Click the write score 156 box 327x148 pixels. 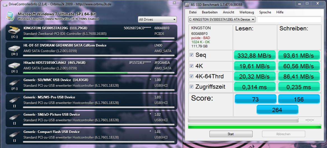[299, 99]
